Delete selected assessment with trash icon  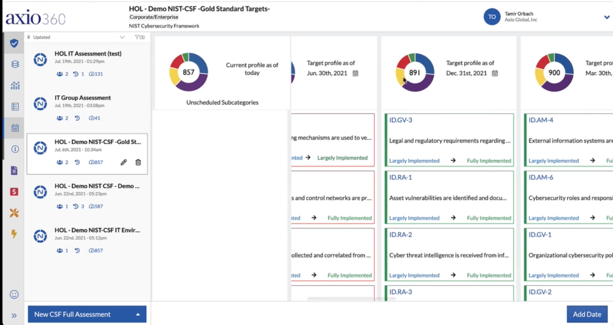click(x=138, y=162)
